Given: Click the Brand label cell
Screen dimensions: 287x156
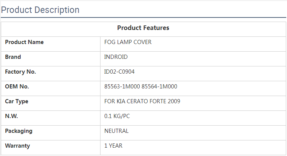Looking at the screenshot, I should tap(13, 57).
